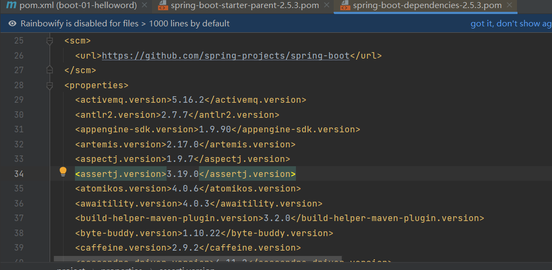This screenshot has height=270, width=552.
Task: Click the "got it, don't show again" link
Action: 510,24
